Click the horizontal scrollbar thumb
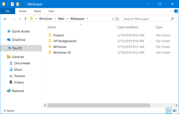Screen dimensions: 179x114 [x=99, y=105]
